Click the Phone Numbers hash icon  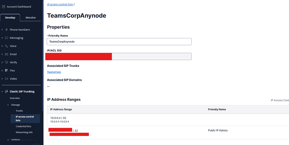click(6, 30)
